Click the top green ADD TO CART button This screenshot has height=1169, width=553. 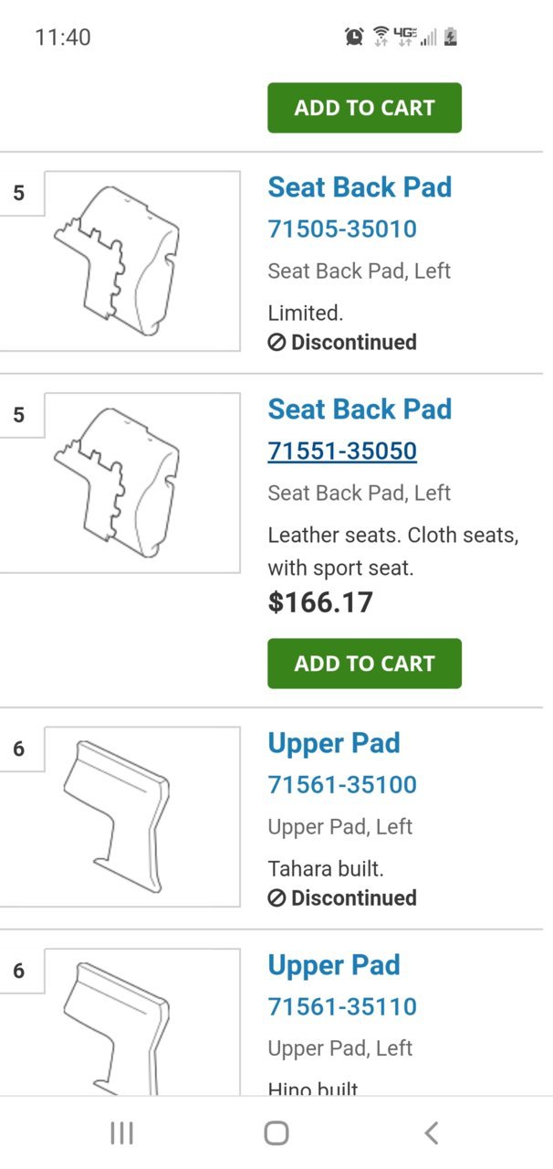(364, 108)
